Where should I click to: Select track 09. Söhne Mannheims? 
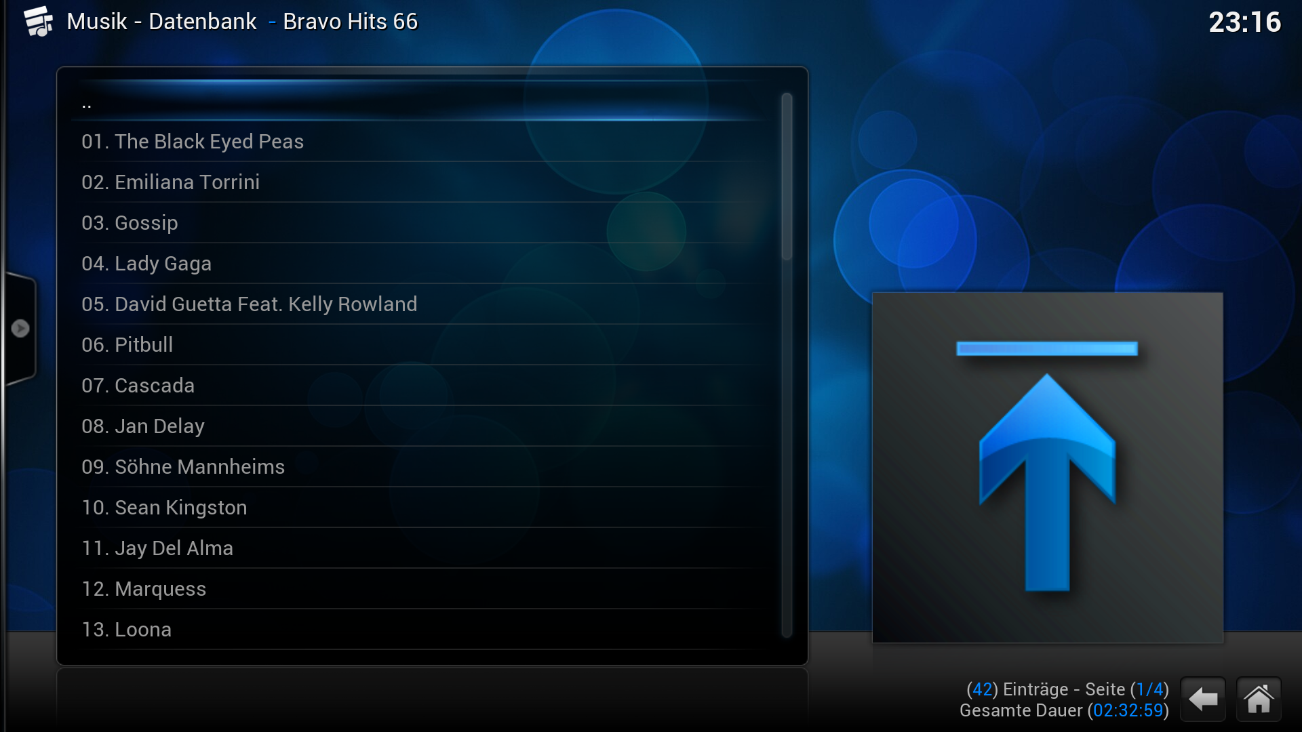pyautogui.click(x=420, y=467)
